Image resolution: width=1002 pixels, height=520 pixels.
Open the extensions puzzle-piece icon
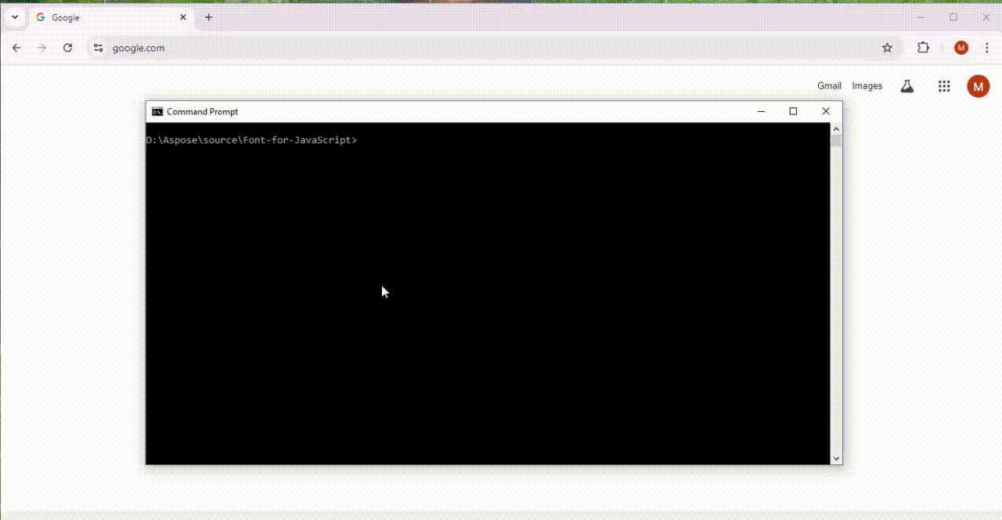923,48
